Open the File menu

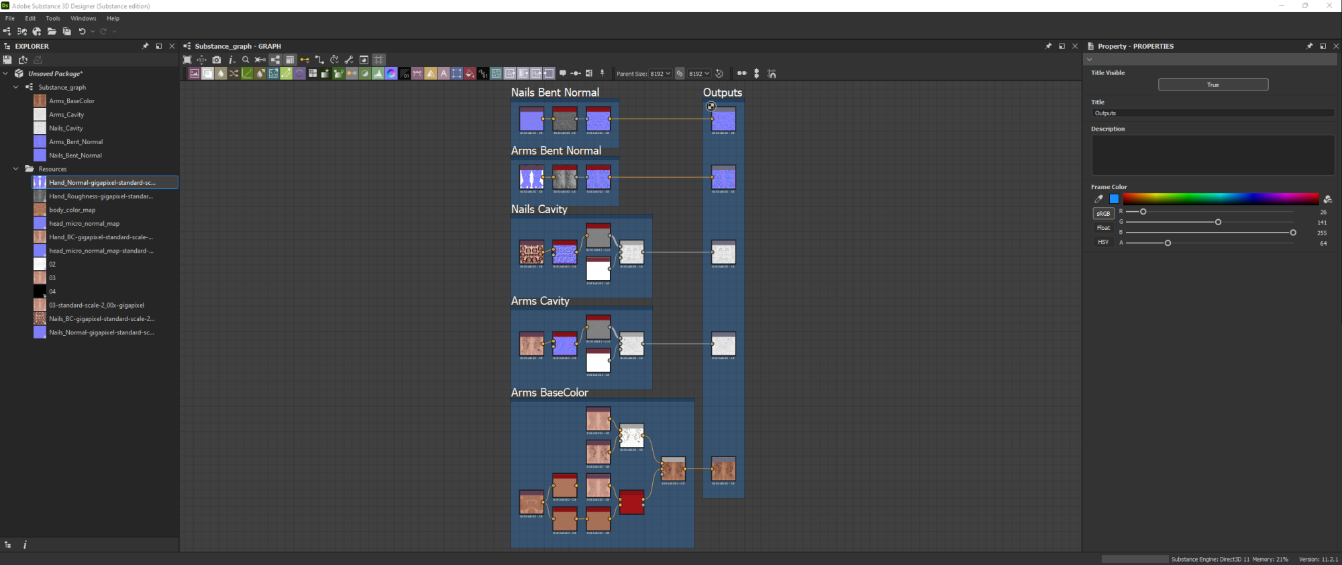coord(10,18)
